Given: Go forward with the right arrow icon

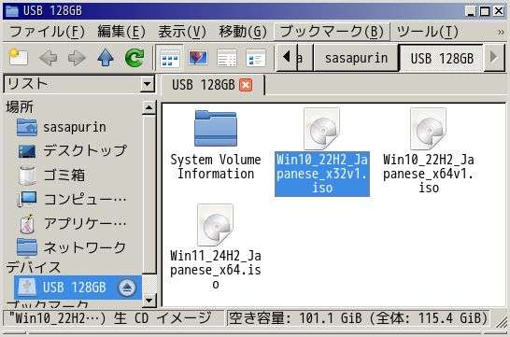Looking at the screenshot, I should [x=77, y=58].
